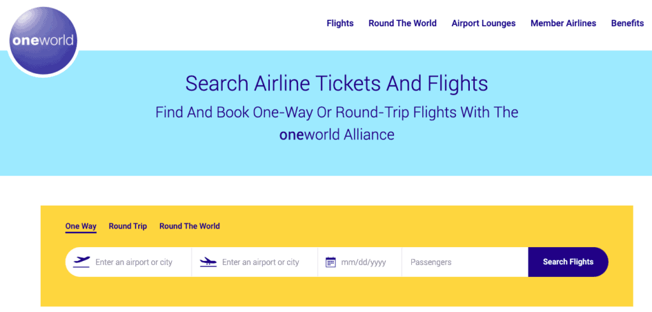Visit the Member Airlines page
652x312 pixels.
(563, 24)
